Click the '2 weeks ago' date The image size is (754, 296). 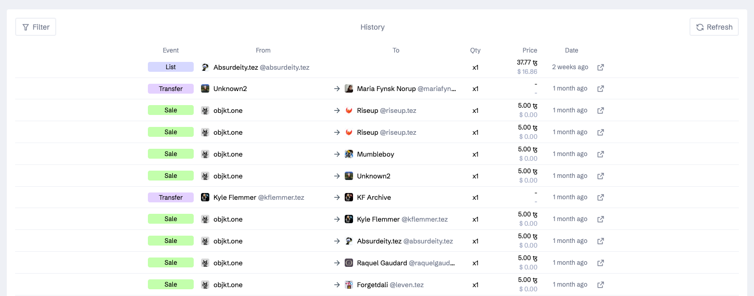pyautogui.click(x=570, y=67)
